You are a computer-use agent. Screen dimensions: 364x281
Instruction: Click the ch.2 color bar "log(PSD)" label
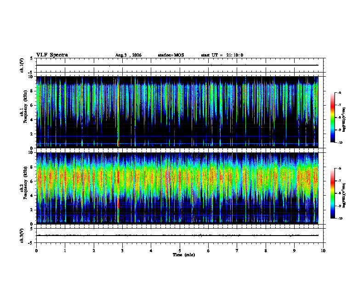(344, 195)
